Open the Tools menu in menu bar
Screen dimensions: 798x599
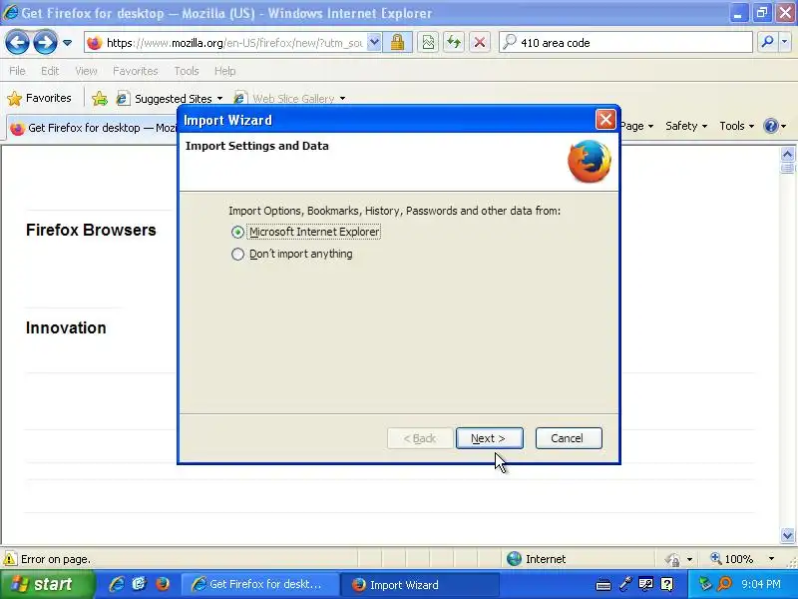click(187, 71)
